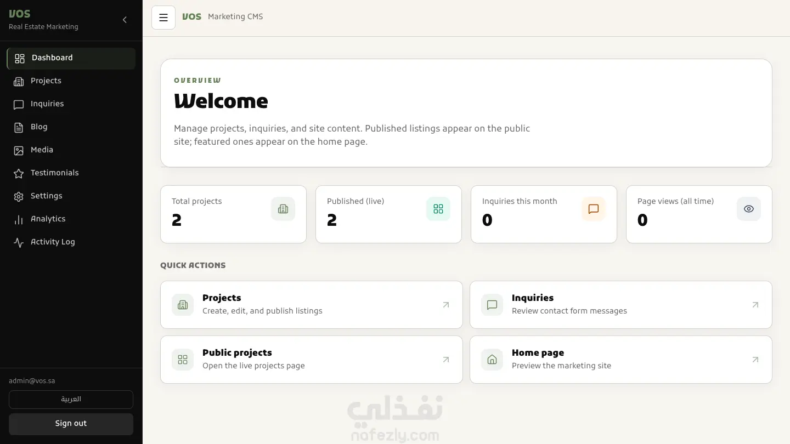
Task: Switch language with the العربية button
Action: click(x=71, y=400)
